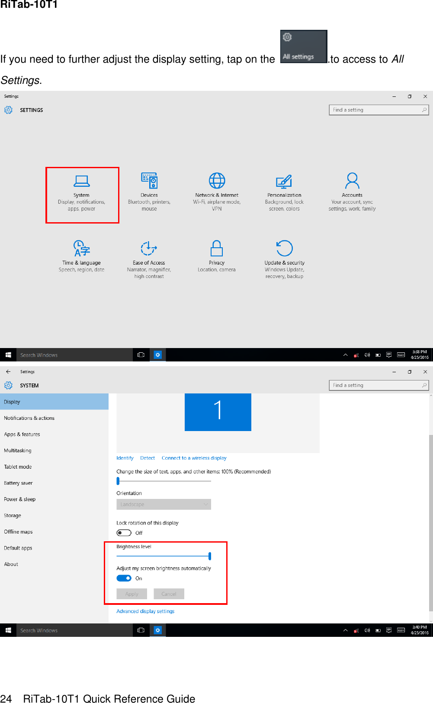The height and width of the screenshot is (703, 433).
Task: Click the Detect link
Action: (x=148, y=458)
